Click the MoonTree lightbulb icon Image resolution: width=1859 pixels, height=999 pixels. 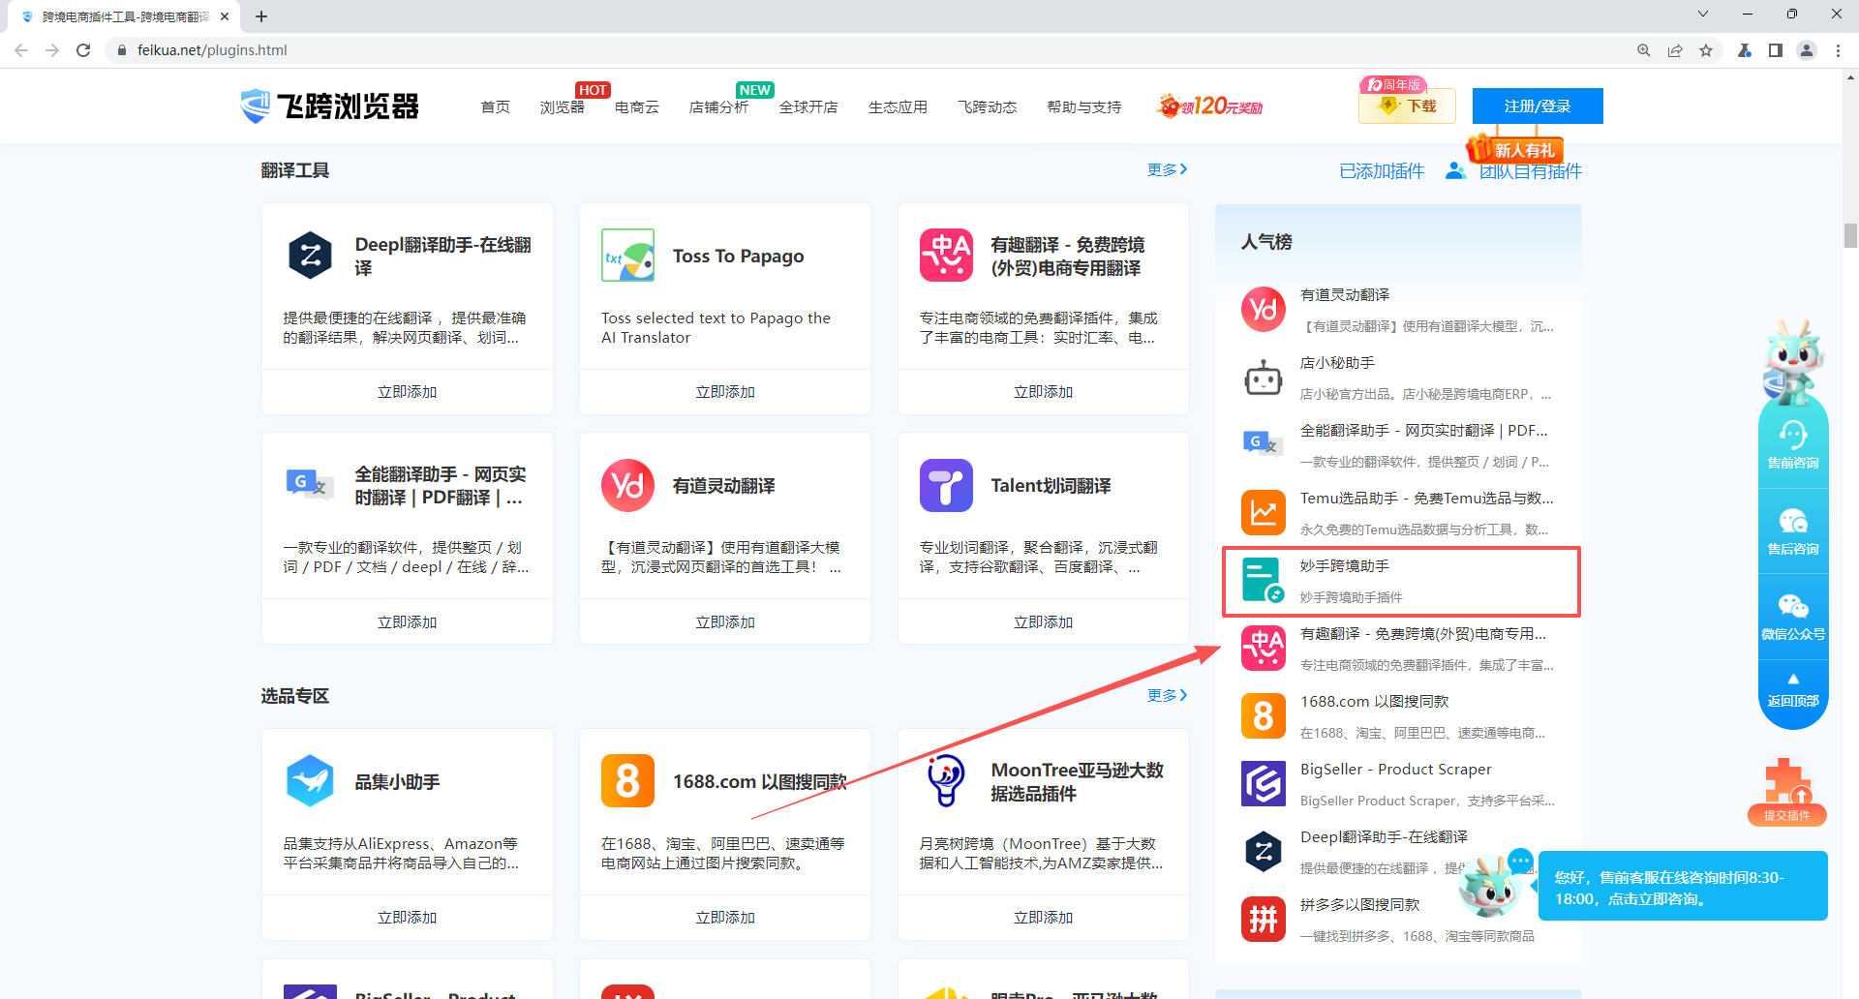click(946, 780)
